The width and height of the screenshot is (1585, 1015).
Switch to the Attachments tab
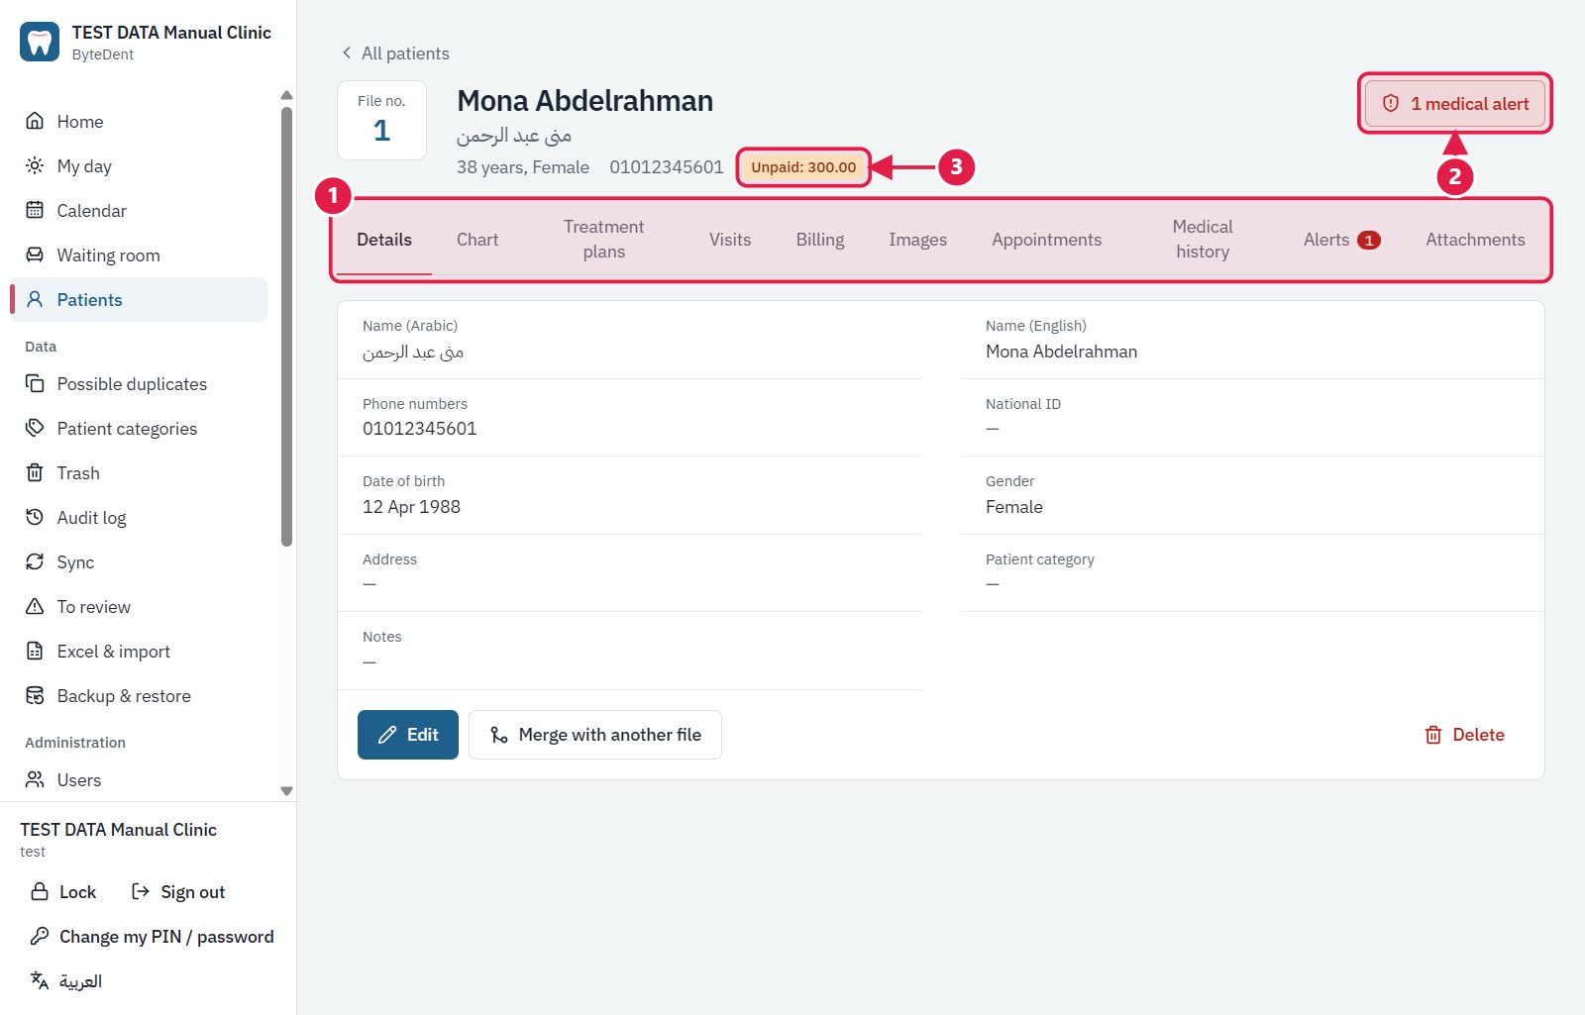[1475, 240]
